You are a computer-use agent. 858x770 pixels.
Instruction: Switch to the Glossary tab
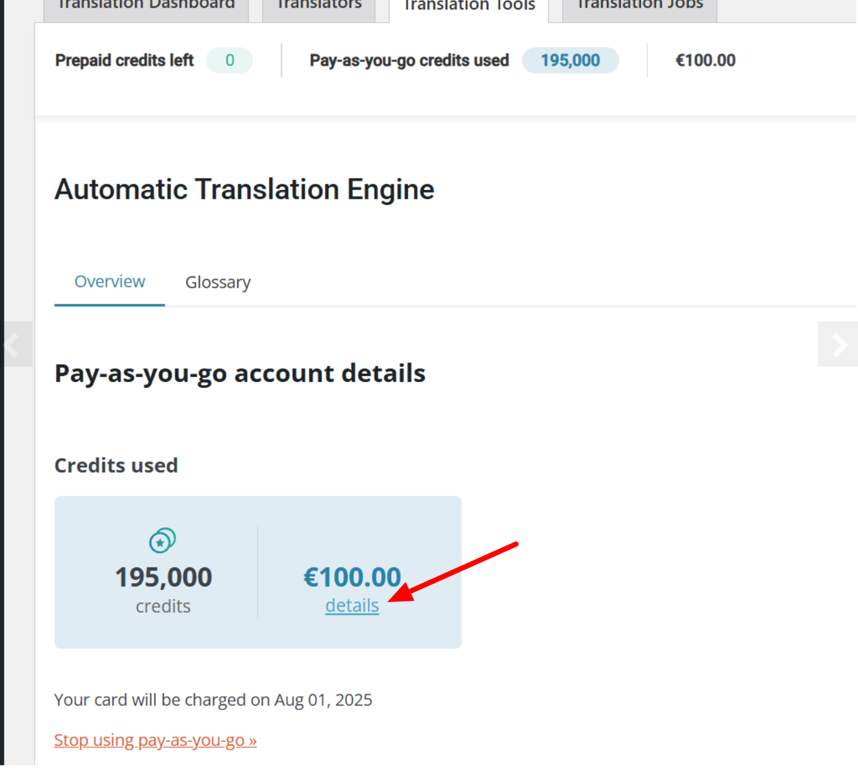click(218, 282)
